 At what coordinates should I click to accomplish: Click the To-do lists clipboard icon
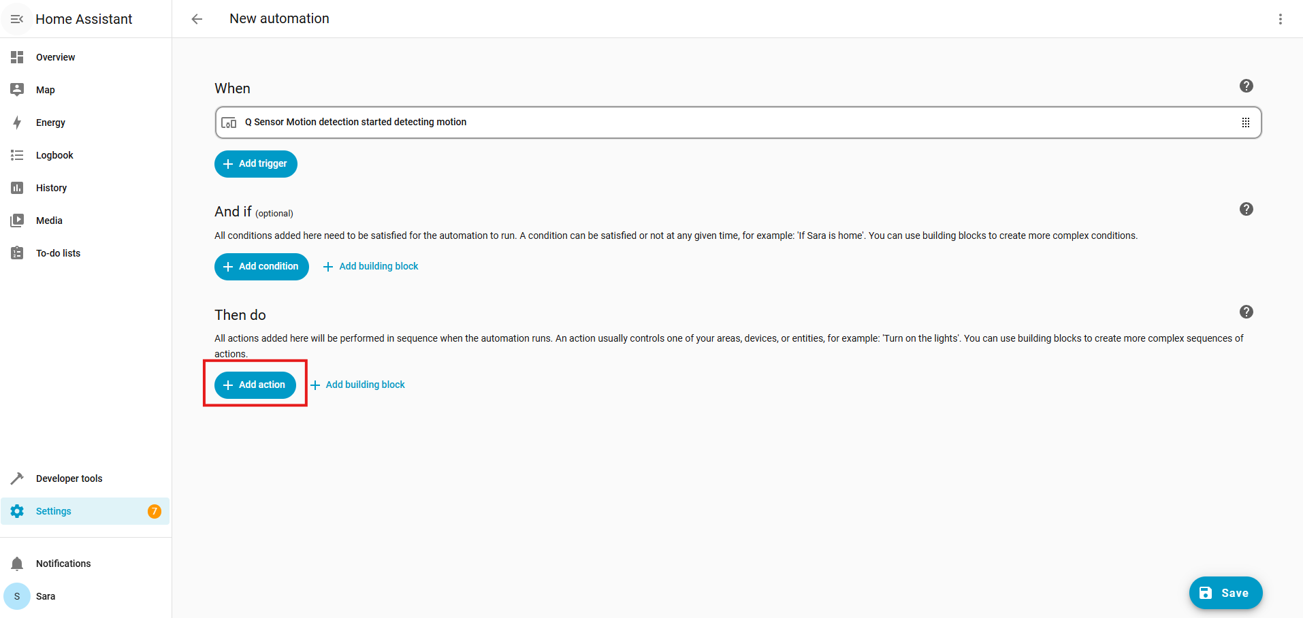point(17,253)
